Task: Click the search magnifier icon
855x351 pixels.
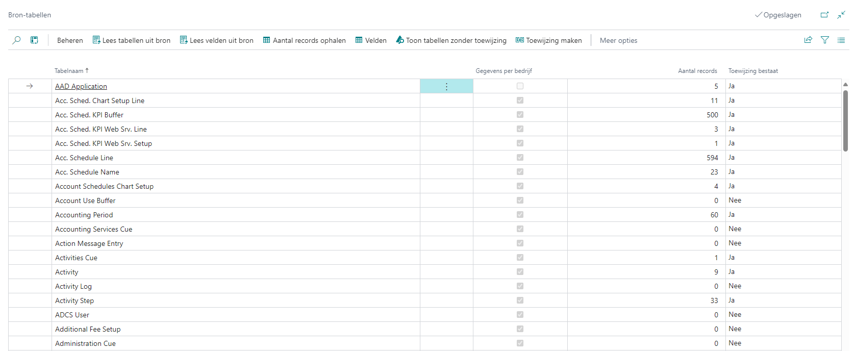Action: (16, 40)
